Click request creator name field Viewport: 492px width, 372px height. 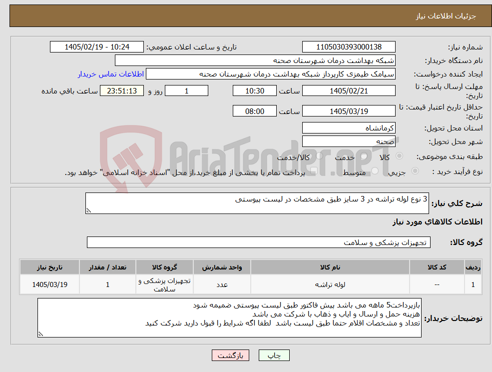(270, 74)
